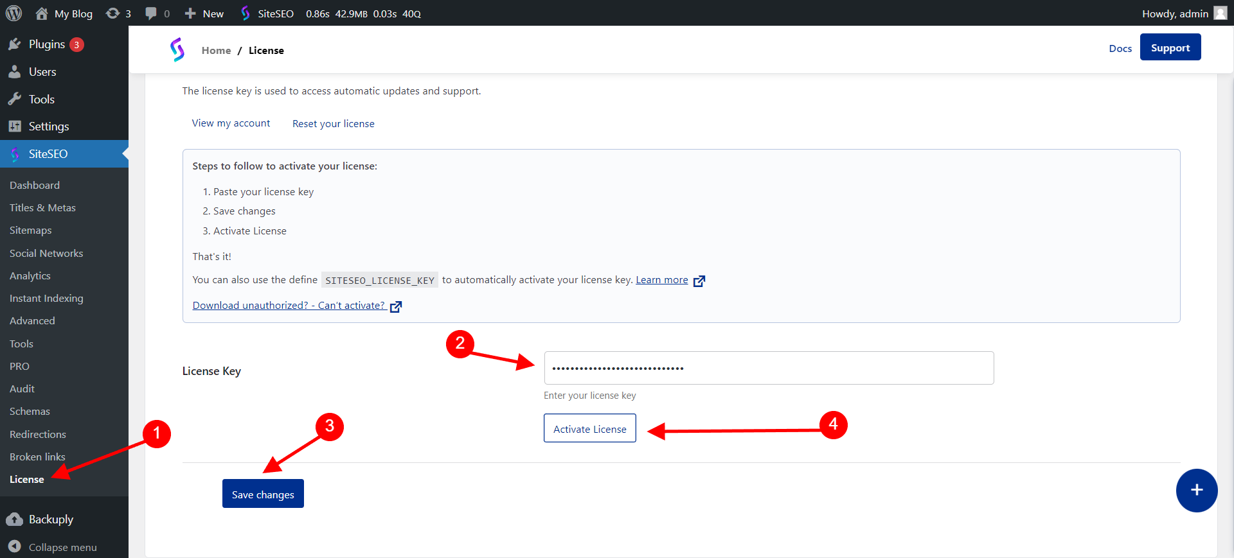Click the round blue plus floating button

tap(1197, 491)
